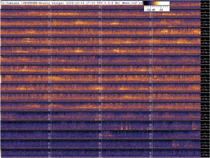Click the dB color scale gradient bar

coord(157,3)
